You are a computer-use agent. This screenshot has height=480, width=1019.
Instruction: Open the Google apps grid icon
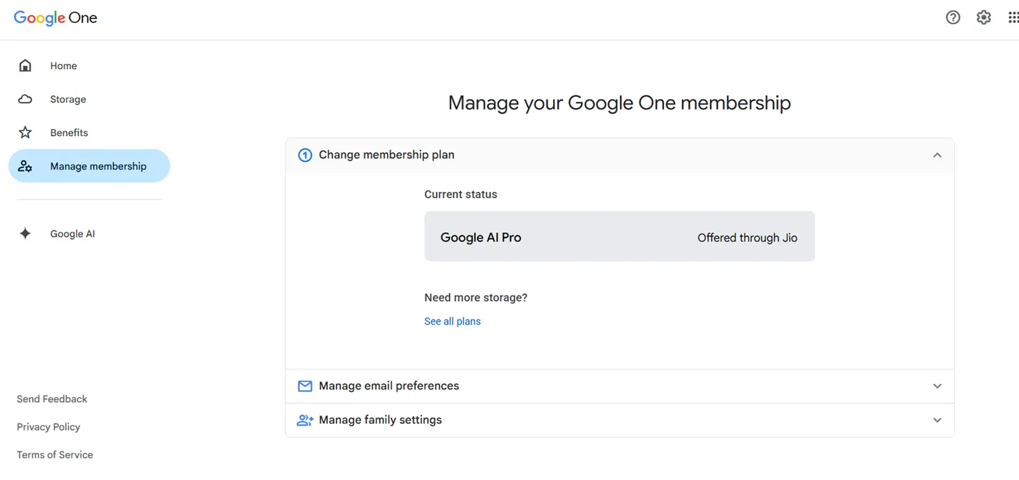pyautogui.click(x=1013, y=18)
